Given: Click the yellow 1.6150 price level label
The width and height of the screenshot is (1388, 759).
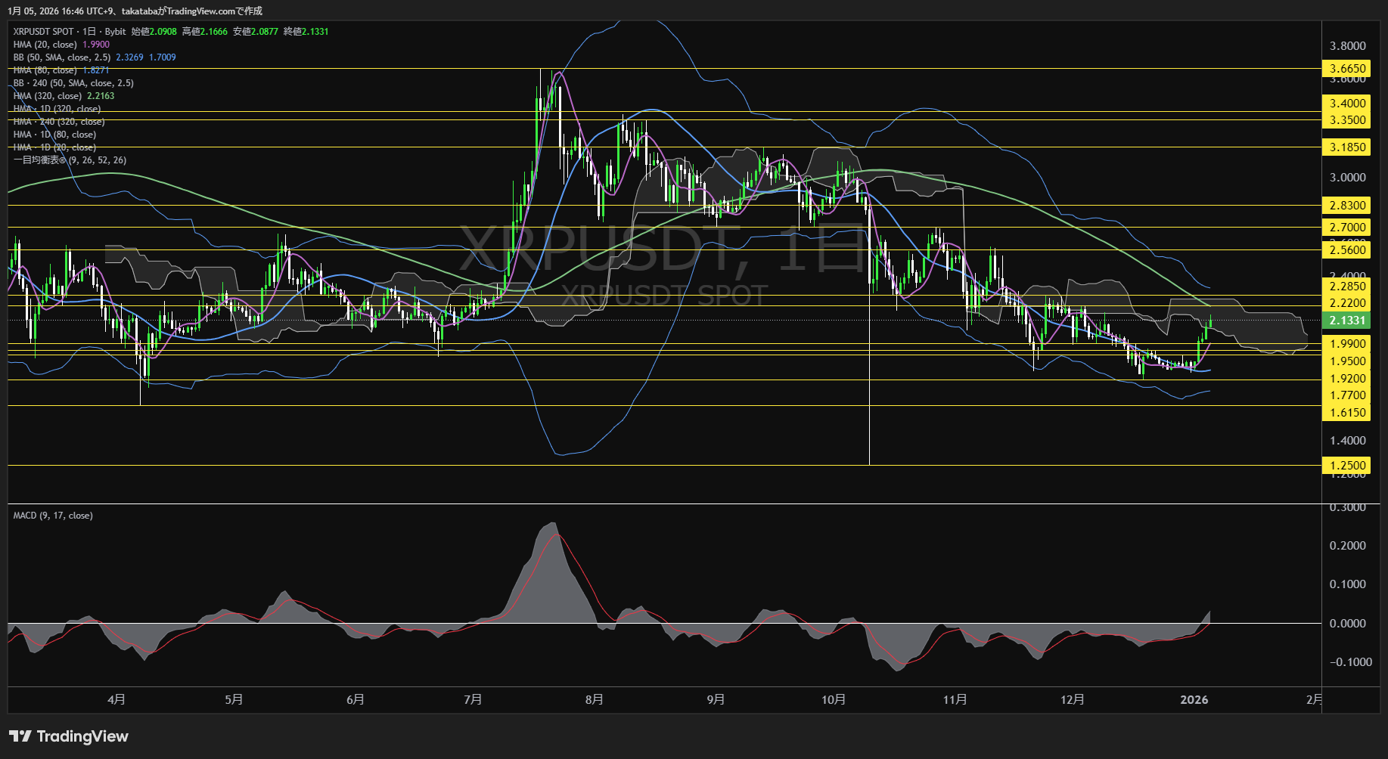Looking at the screenshot, I should click(1348, 412).
